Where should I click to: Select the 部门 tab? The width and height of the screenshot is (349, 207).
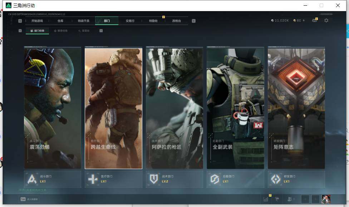(x=107, y=21)
